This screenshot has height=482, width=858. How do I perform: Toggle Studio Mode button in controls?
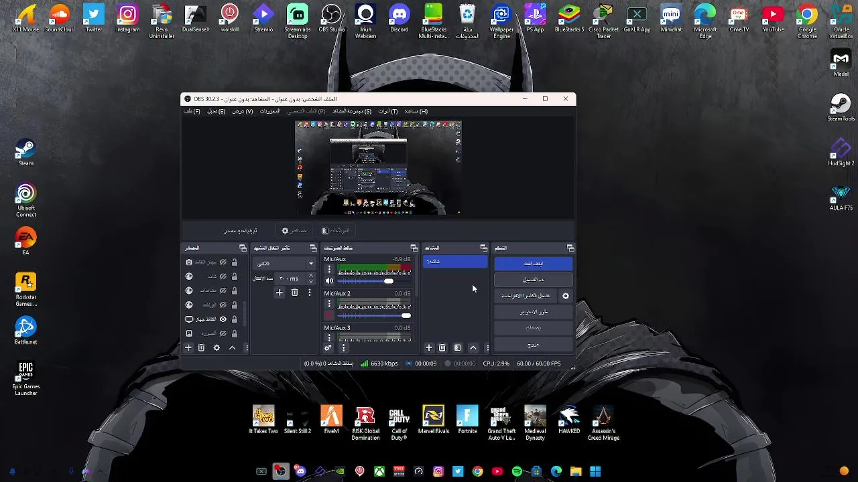pos(534,312)
